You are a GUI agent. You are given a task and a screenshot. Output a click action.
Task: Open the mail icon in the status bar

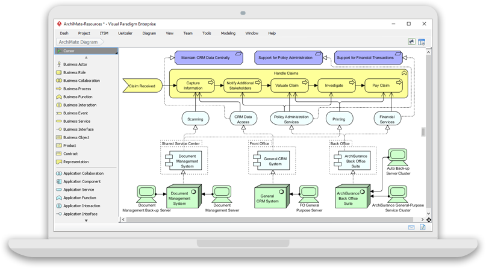411,228
